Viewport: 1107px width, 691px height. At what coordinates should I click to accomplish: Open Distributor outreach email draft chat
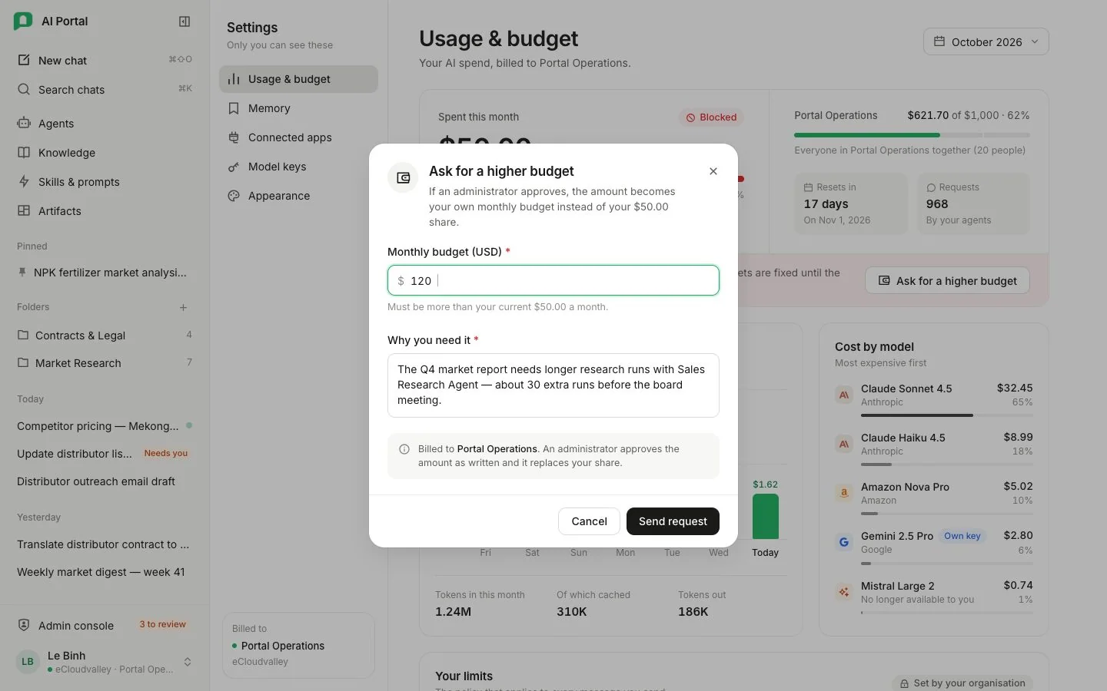[105, 481]
